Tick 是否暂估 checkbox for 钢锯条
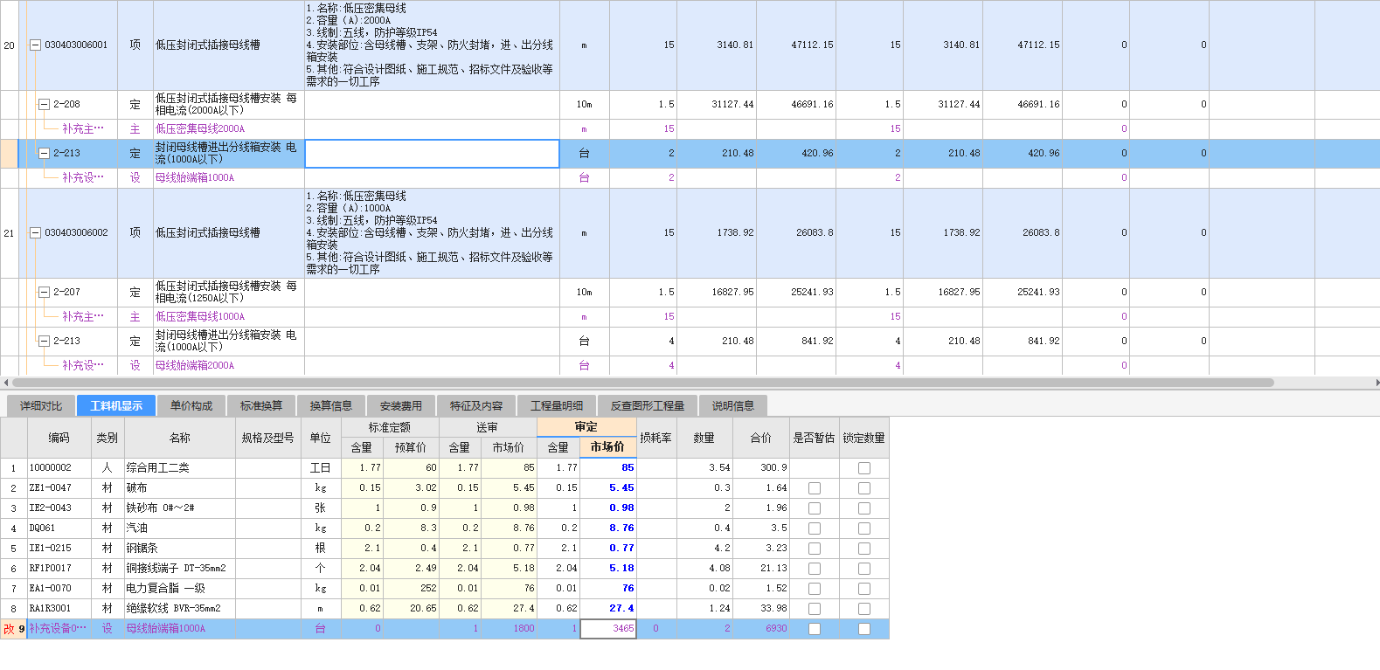The width and height of the screenshot is (1380, 670). click(x=815, y=549)
